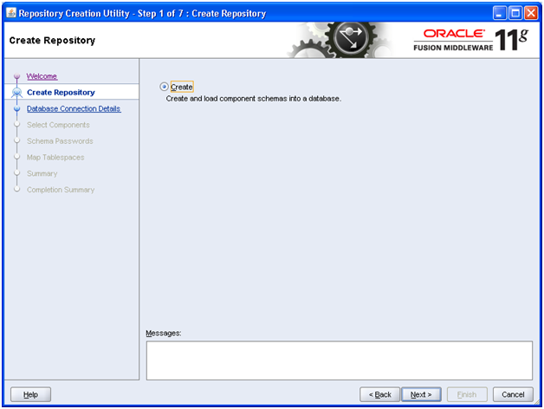Click the Help button
544x409 pixels.
[x=30, y=394]
